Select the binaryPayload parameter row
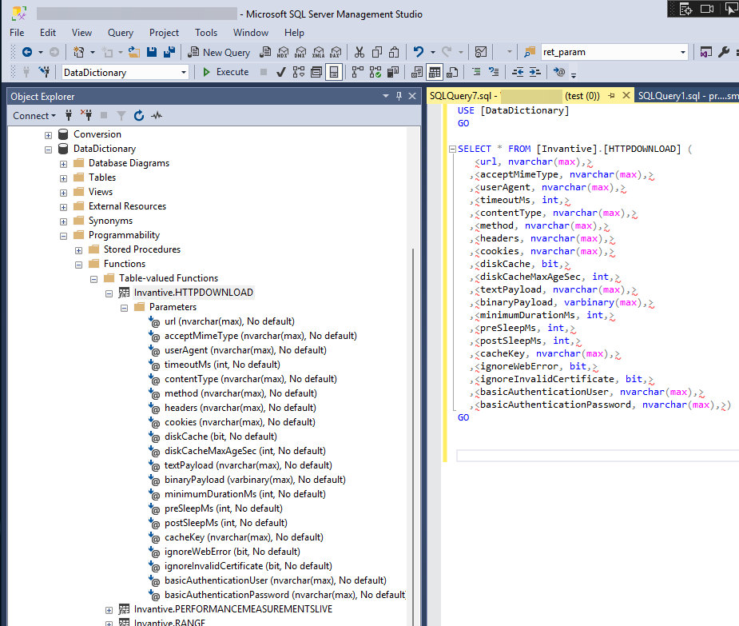The height and width of the screenshot is (626, 739). (255, 480)
